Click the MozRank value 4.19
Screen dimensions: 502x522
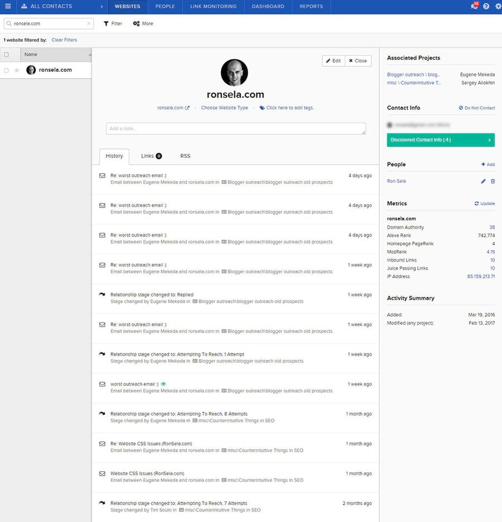coord(491,252)
